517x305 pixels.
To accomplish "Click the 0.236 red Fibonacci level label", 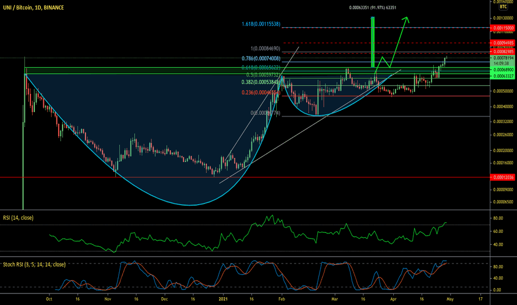I will [261, 93].
